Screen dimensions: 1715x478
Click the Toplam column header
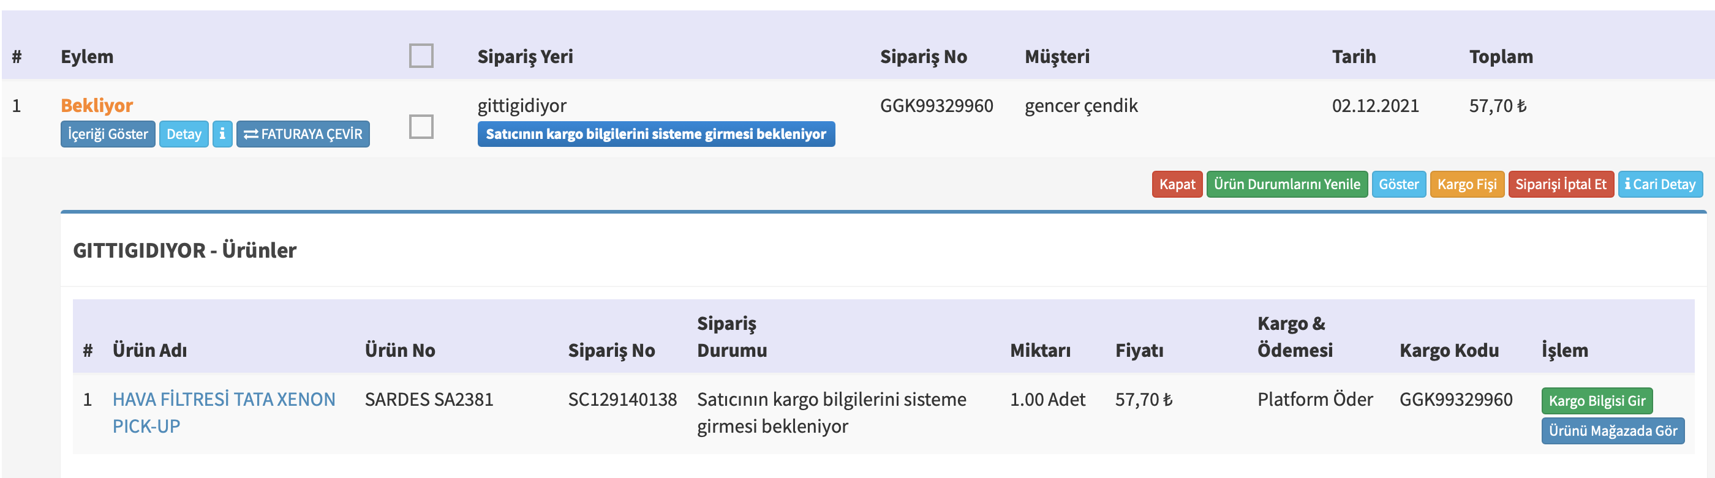1501,56
